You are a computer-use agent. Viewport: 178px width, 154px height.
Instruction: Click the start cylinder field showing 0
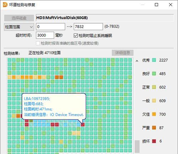coord(51,27)
